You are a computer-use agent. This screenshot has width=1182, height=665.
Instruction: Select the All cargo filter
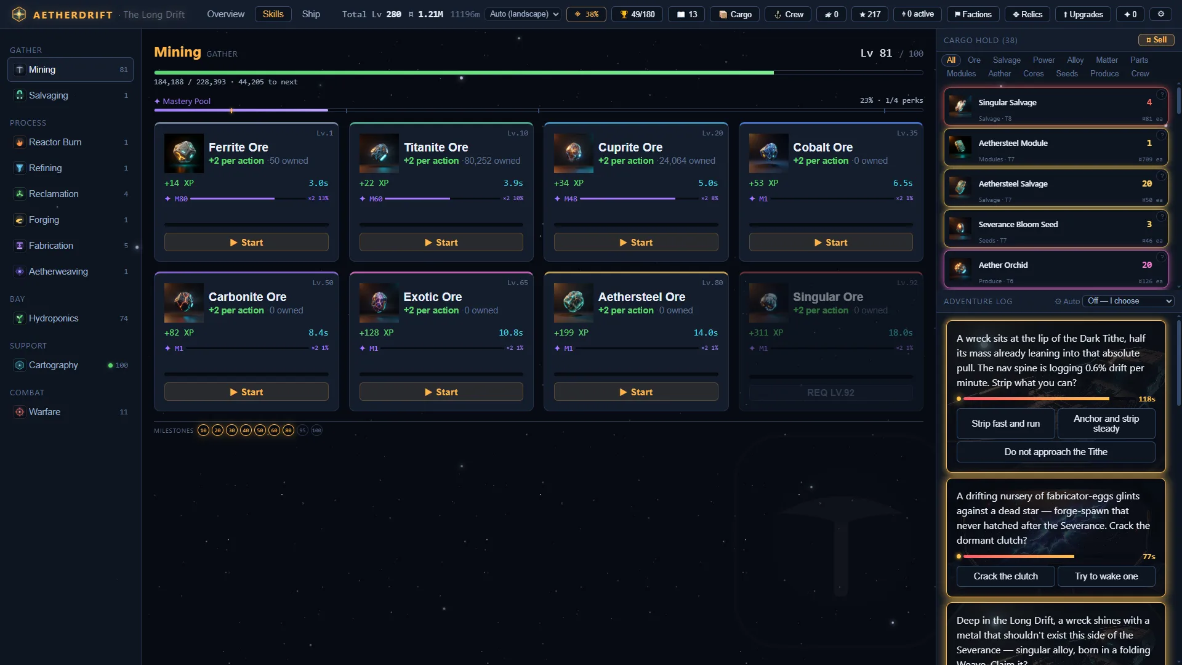point(951,60)
